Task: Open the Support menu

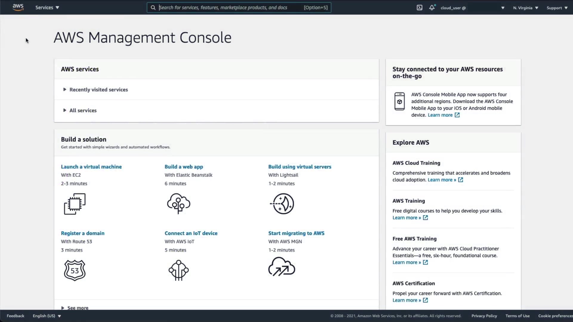Action: pyautogui.click(x=557, y=8)
